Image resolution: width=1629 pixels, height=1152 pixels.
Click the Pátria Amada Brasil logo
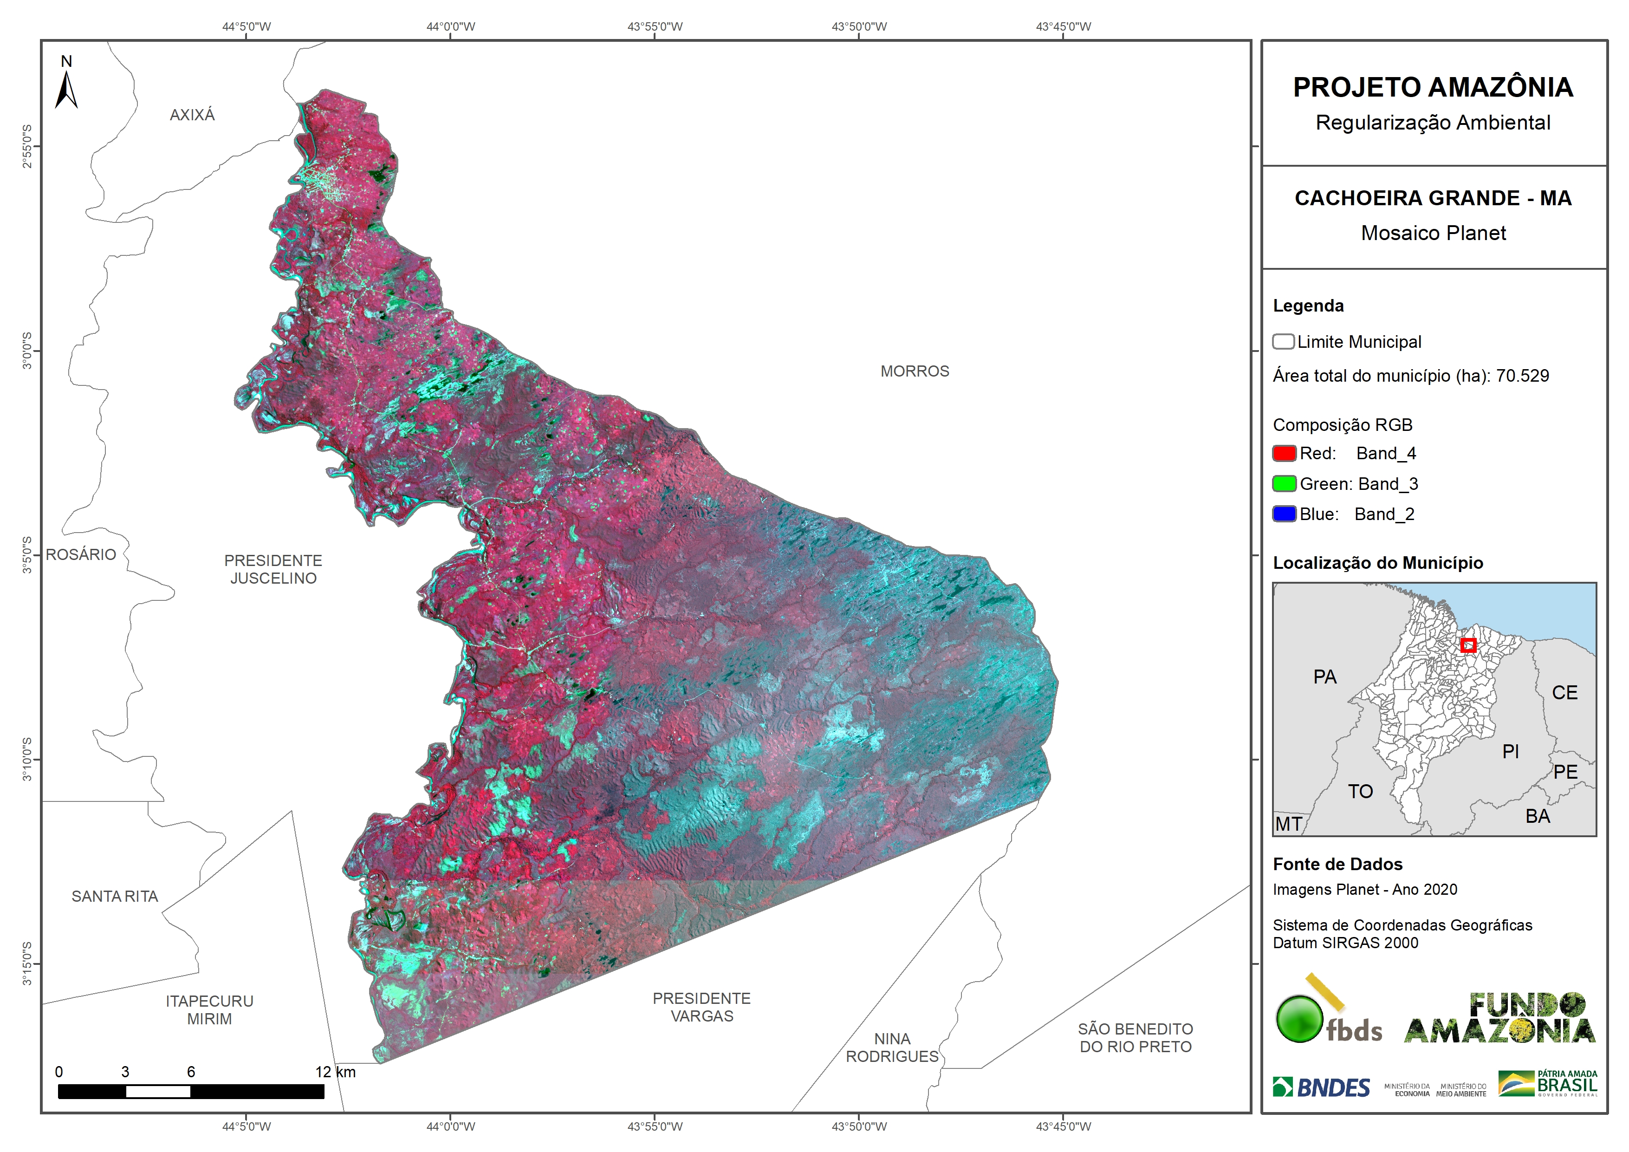pyautogui.click(x=1547, y=1084)
